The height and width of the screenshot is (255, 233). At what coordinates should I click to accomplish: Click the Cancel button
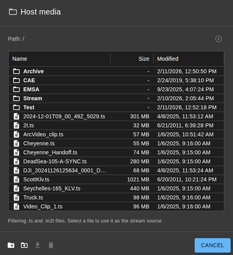tap(213, 245)
